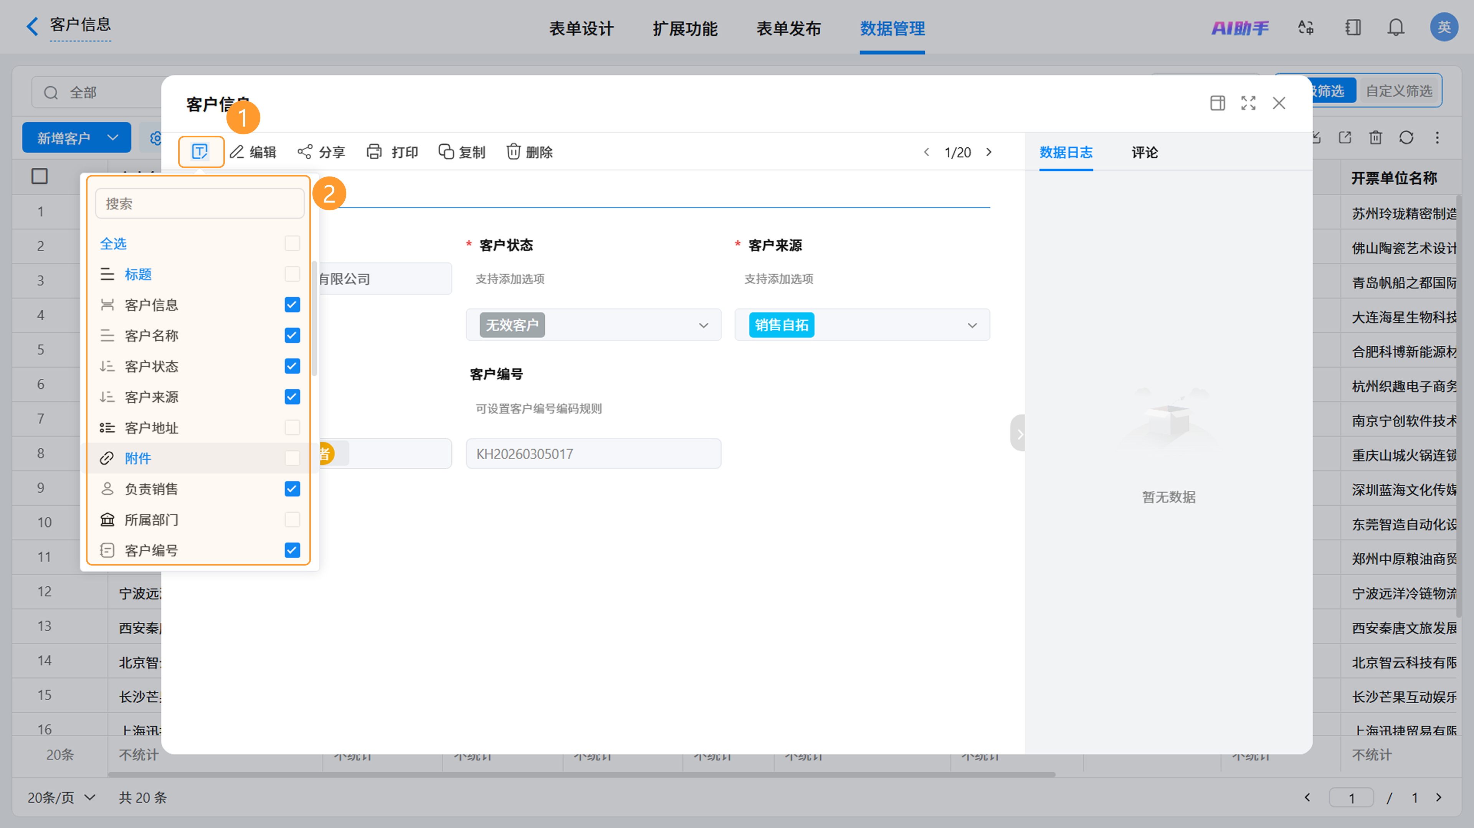
Task: Click the 全部 search box
Action: tap(96, 92)
